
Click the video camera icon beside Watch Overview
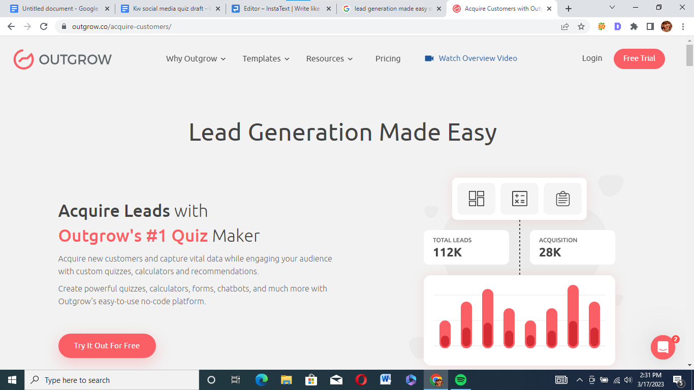[429, 58]
